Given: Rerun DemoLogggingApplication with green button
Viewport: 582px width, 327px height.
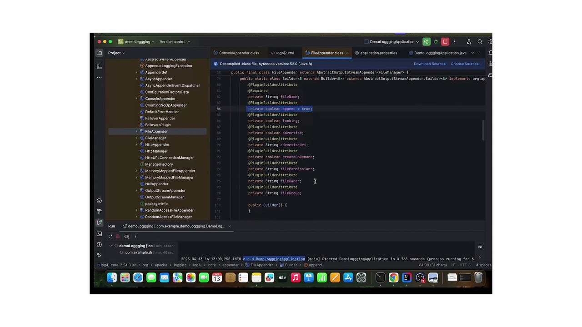Looking at the screenshot, I should 426,42.
